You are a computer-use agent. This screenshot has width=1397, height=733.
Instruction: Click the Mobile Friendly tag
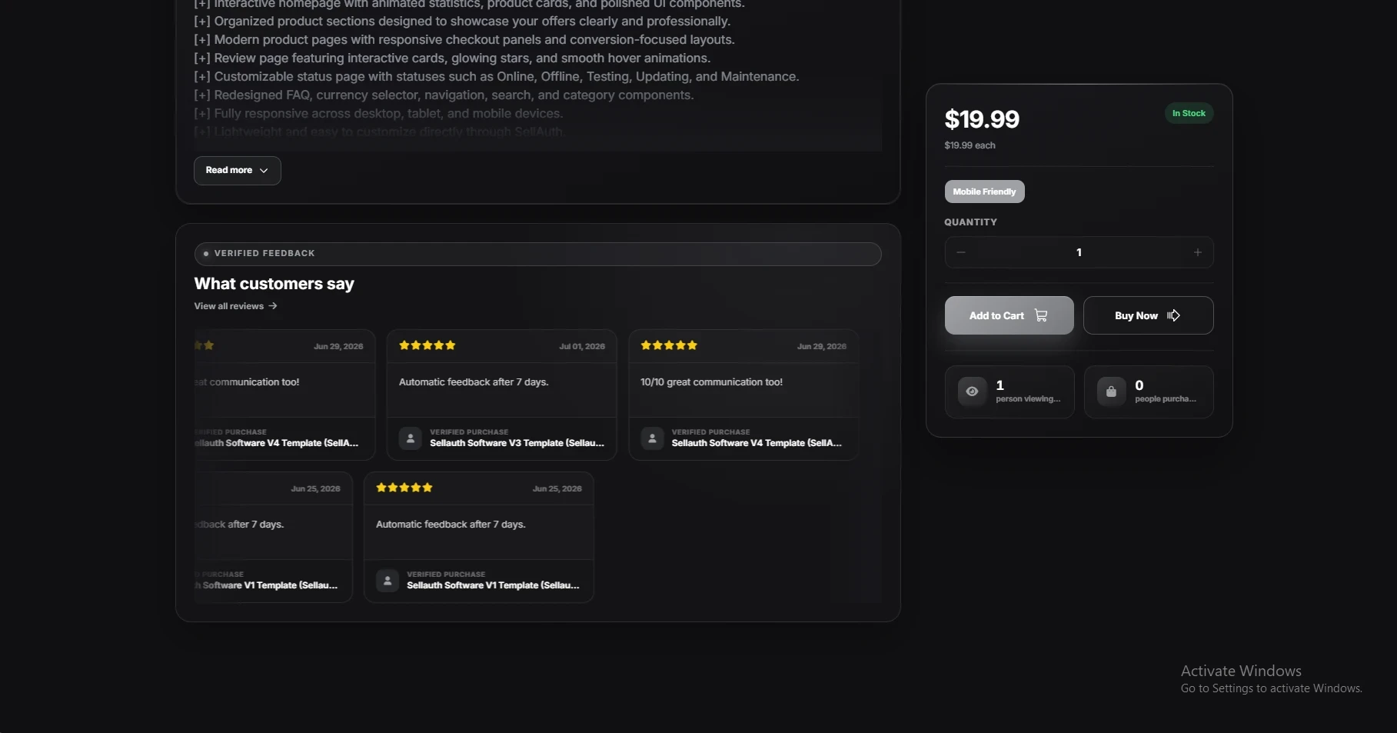(984, 192)
